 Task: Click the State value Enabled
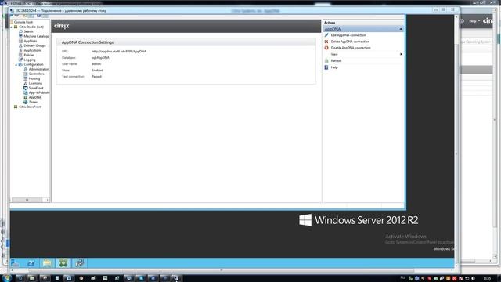(97, 70)
